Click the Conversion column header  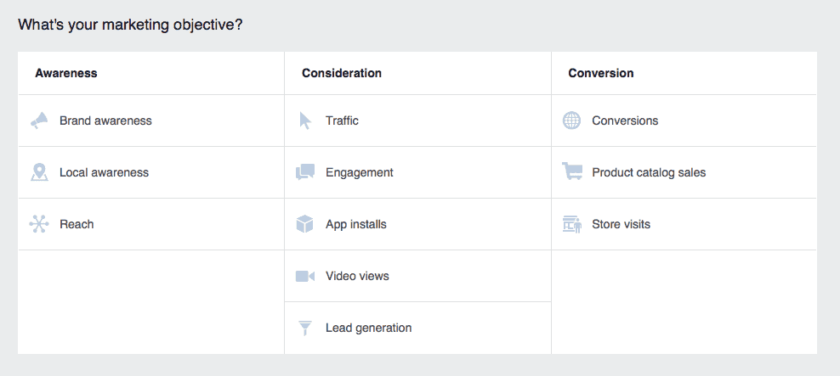[x=601, y=73]
